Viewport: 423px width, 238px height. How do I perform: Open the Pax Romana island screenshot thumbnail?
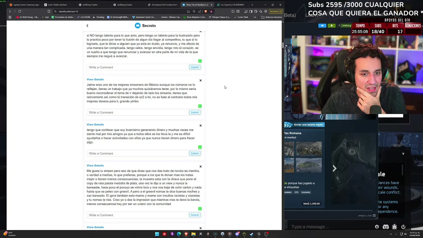[309, 165]
